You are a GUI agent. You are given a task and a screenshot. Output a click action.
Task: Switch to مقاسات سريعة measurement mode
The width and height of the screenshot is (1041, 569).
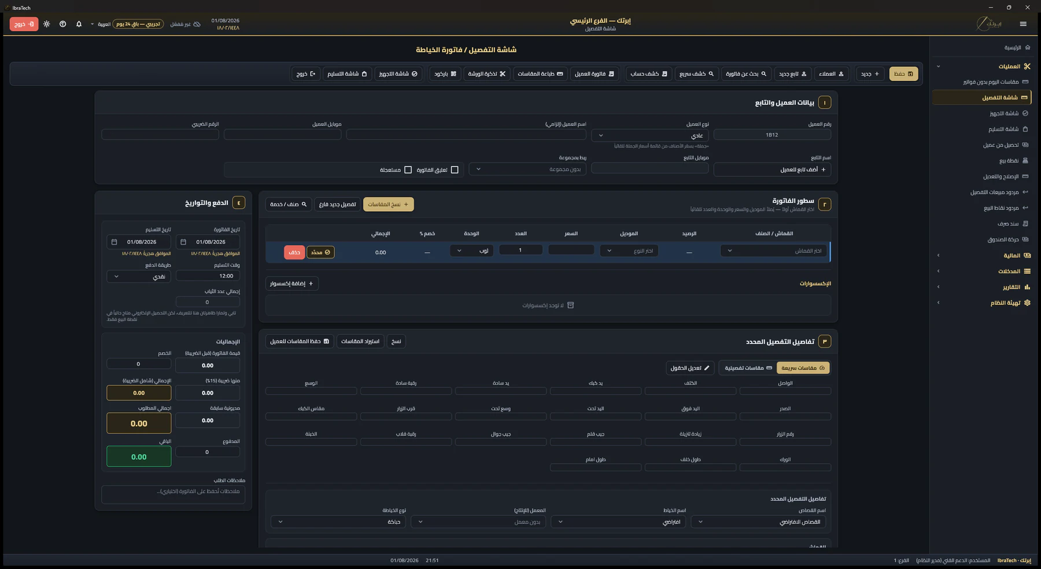803,368
